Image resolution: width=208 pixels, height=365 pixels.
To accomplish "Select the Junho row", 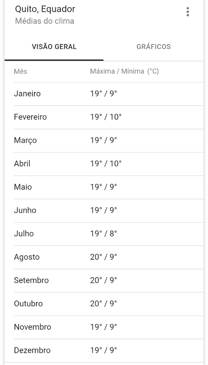I will 109,210.
